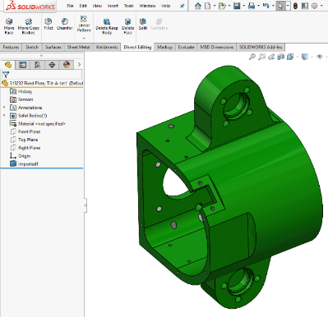This screenshot has width=328, height=317.
Task: Select the Move Face tool
Action: [x=9, y=26]
